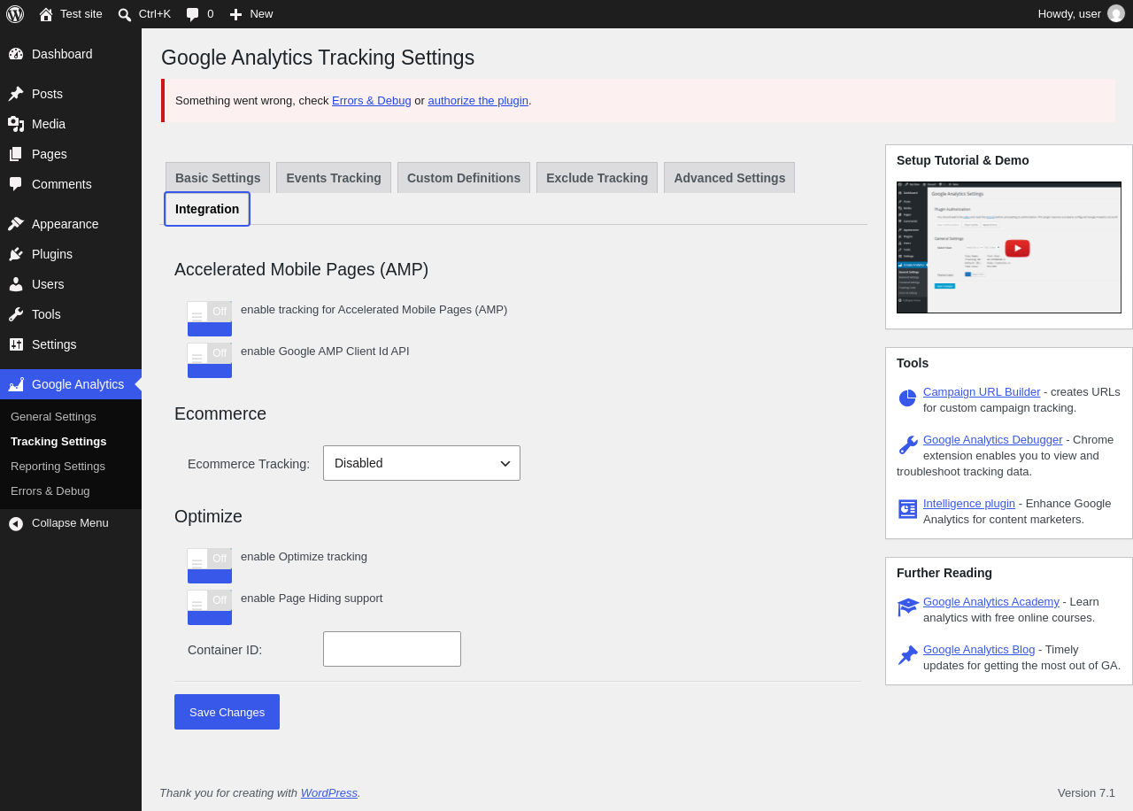Click the comments bubble icon in admin bar
Viewport: 1133px width, 811px height.
(x=192, y=14)
